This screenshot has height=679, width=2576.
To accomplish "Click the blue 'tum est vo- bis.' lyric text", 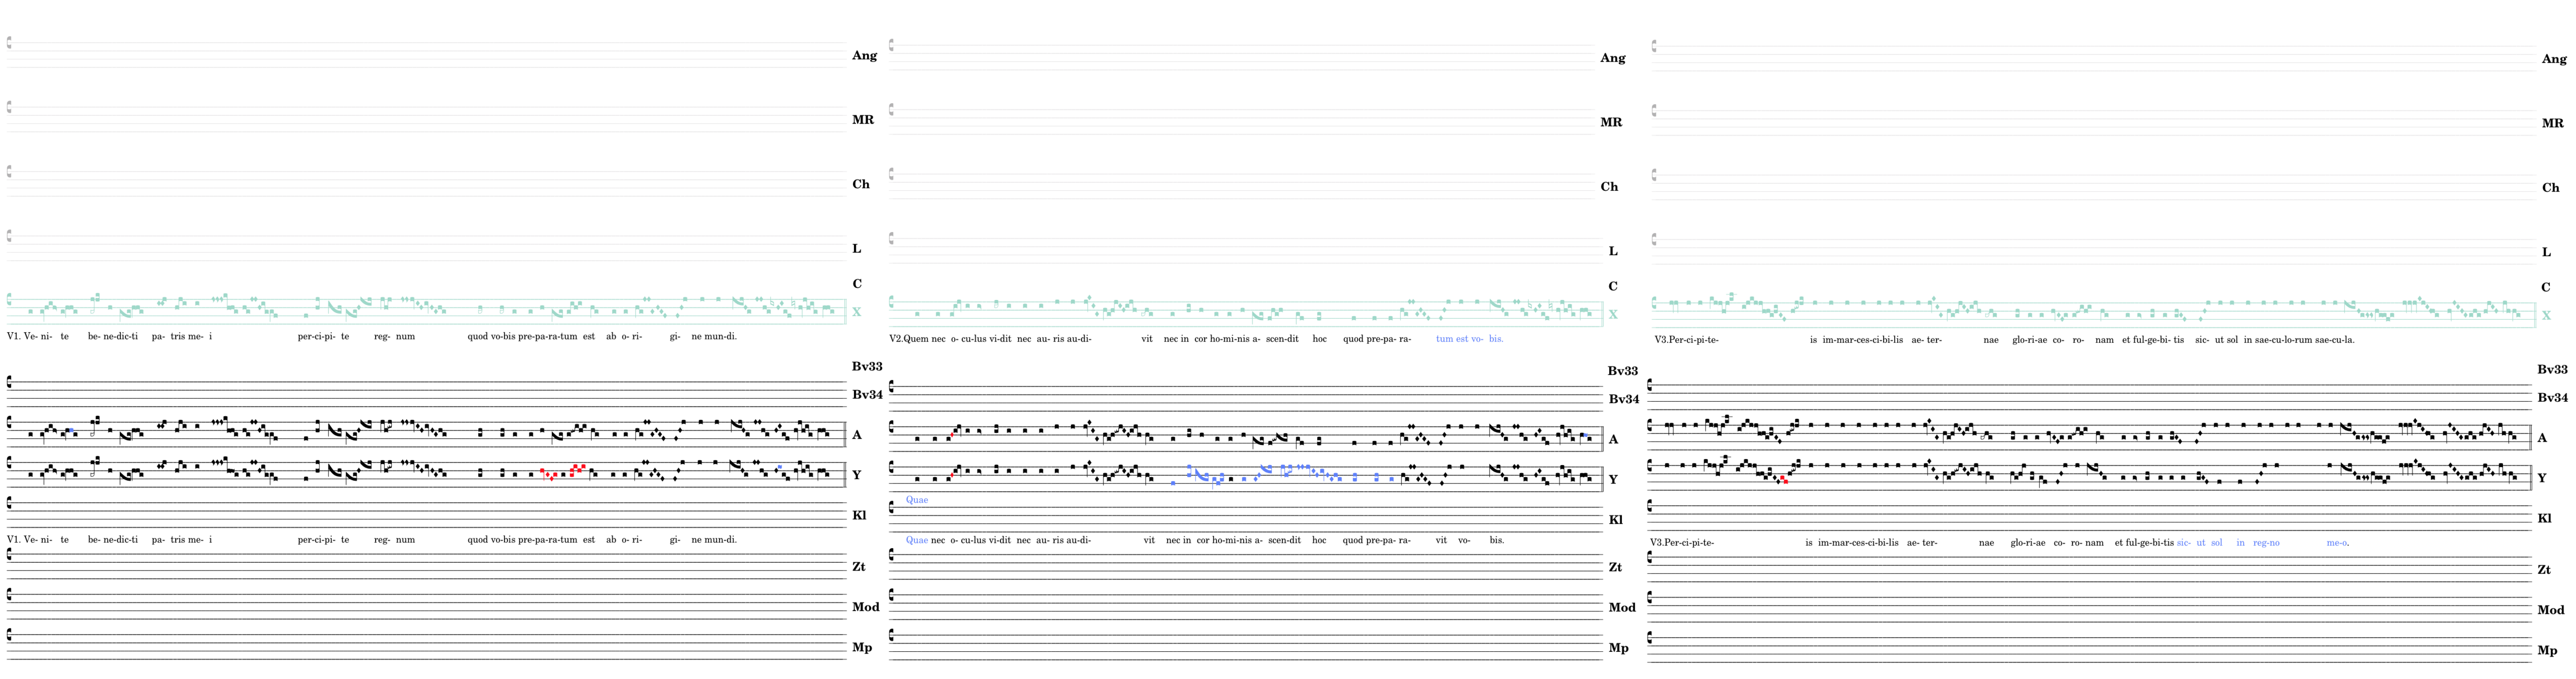I will coord(1469,339).
